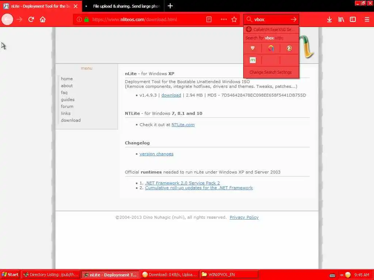Viewport: 374px width, 280px height.
Task: Open a new browser tab
Action: [170, 6]
